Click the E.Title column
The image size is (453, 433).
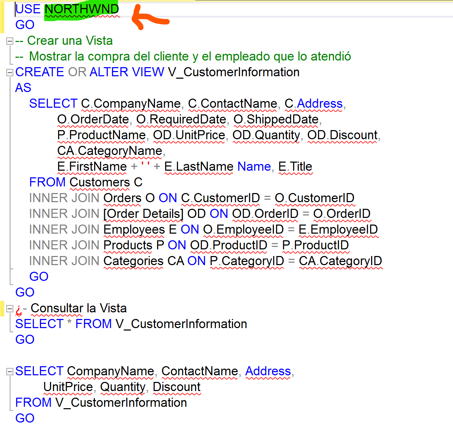coord(295,166)
